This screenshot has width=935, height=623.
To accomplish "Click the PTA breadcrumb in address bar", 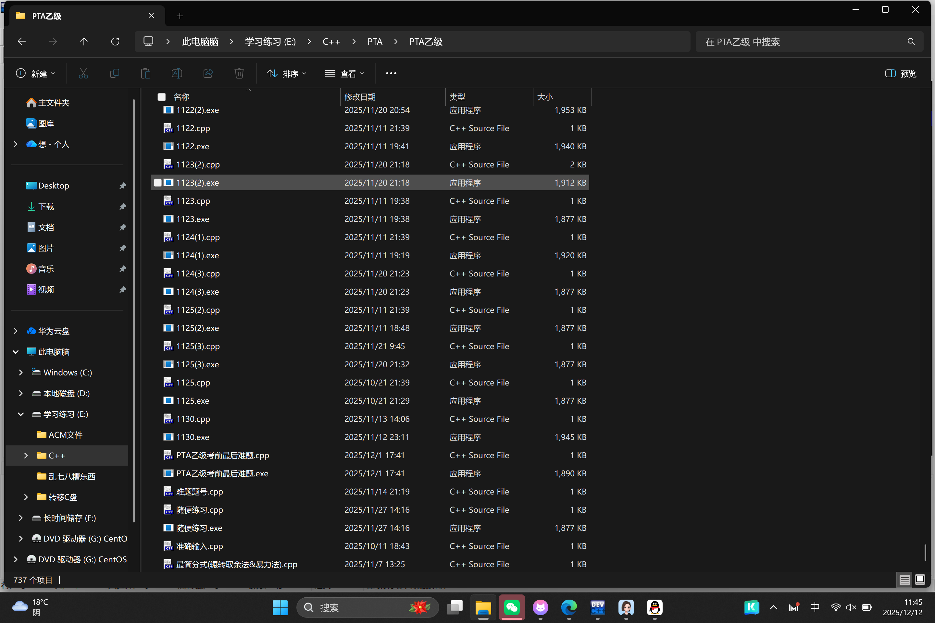I will 374,42.
